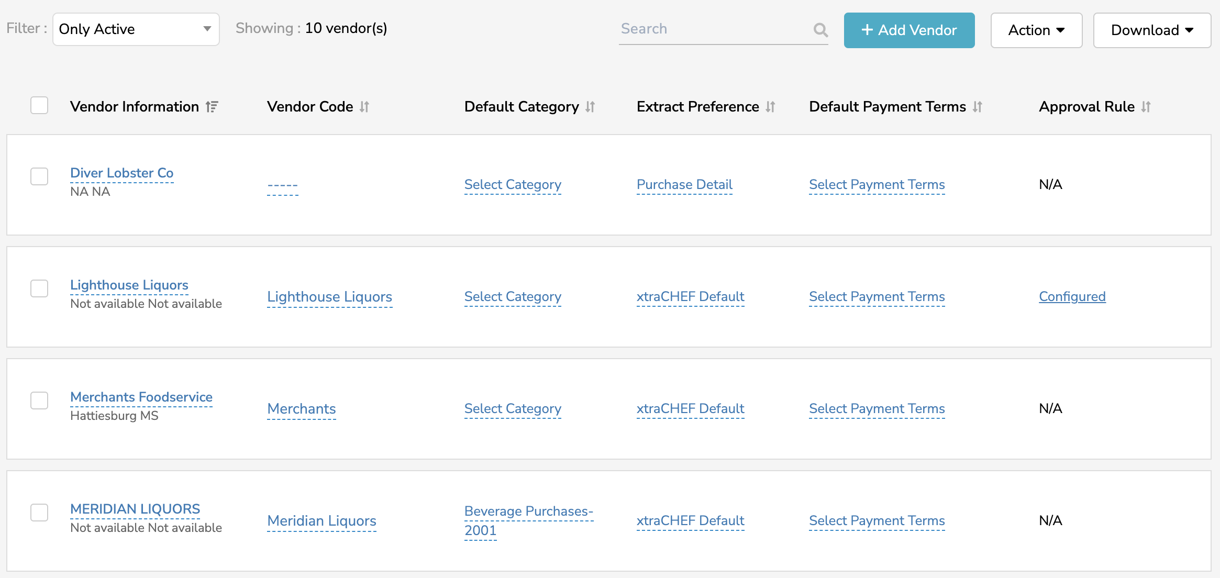Click Select Payment Terms for Merchants Foodservice
Viewport: 1220px width, 578px height.
click(877, 409)
